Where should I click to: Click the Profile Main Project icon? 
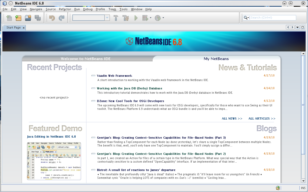[x=158, y=18]
